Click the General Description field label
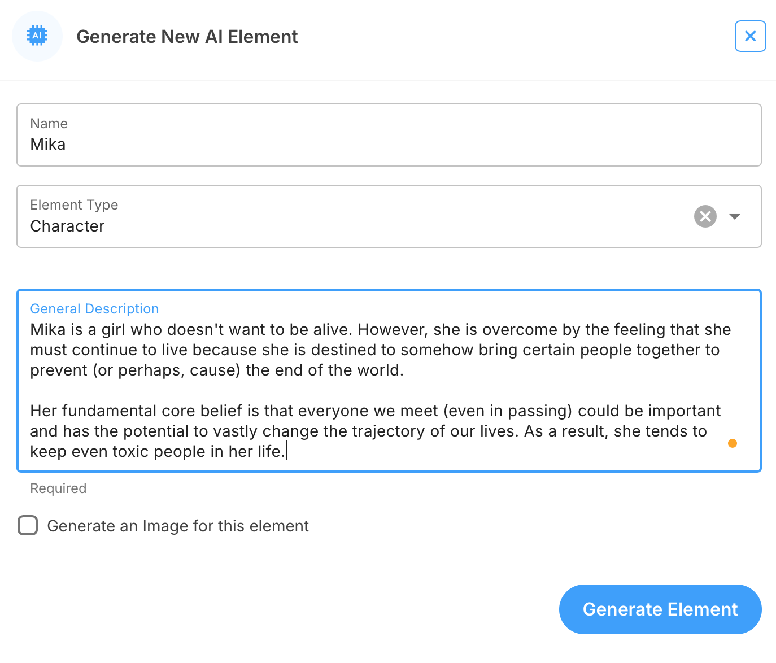 click(x=94, y=309)
